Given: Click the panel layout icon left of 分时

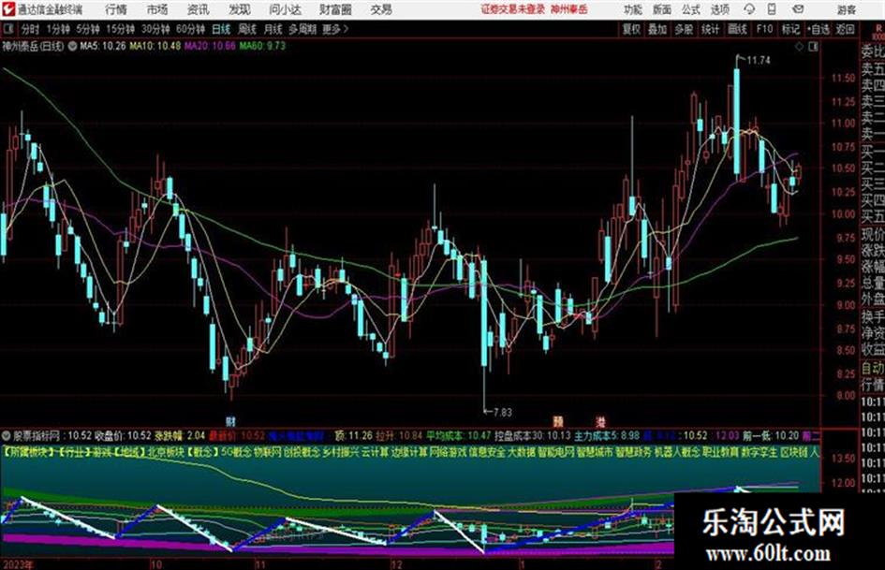Looking at the screenshot, I should point(7,29).
